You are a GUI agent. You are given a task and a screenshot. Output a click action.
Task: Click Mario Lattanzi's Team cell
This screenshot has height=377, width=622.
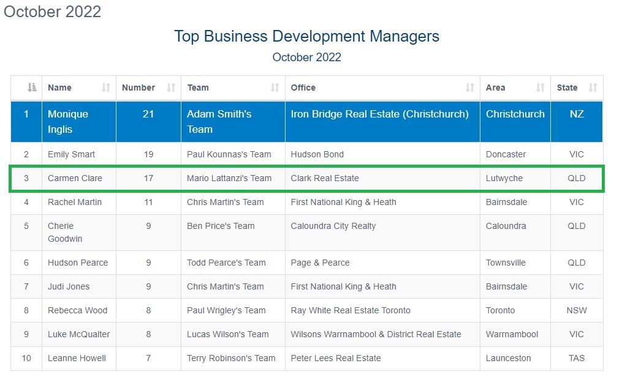click(x=233, y=178)
